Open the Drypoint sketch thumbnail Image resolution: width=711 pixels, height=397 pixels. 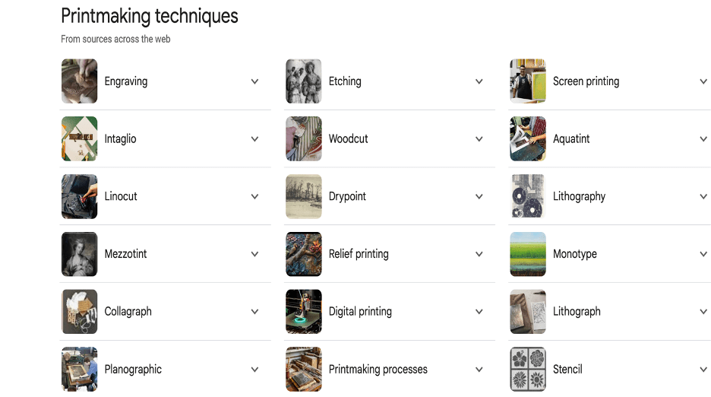[304, 196]
